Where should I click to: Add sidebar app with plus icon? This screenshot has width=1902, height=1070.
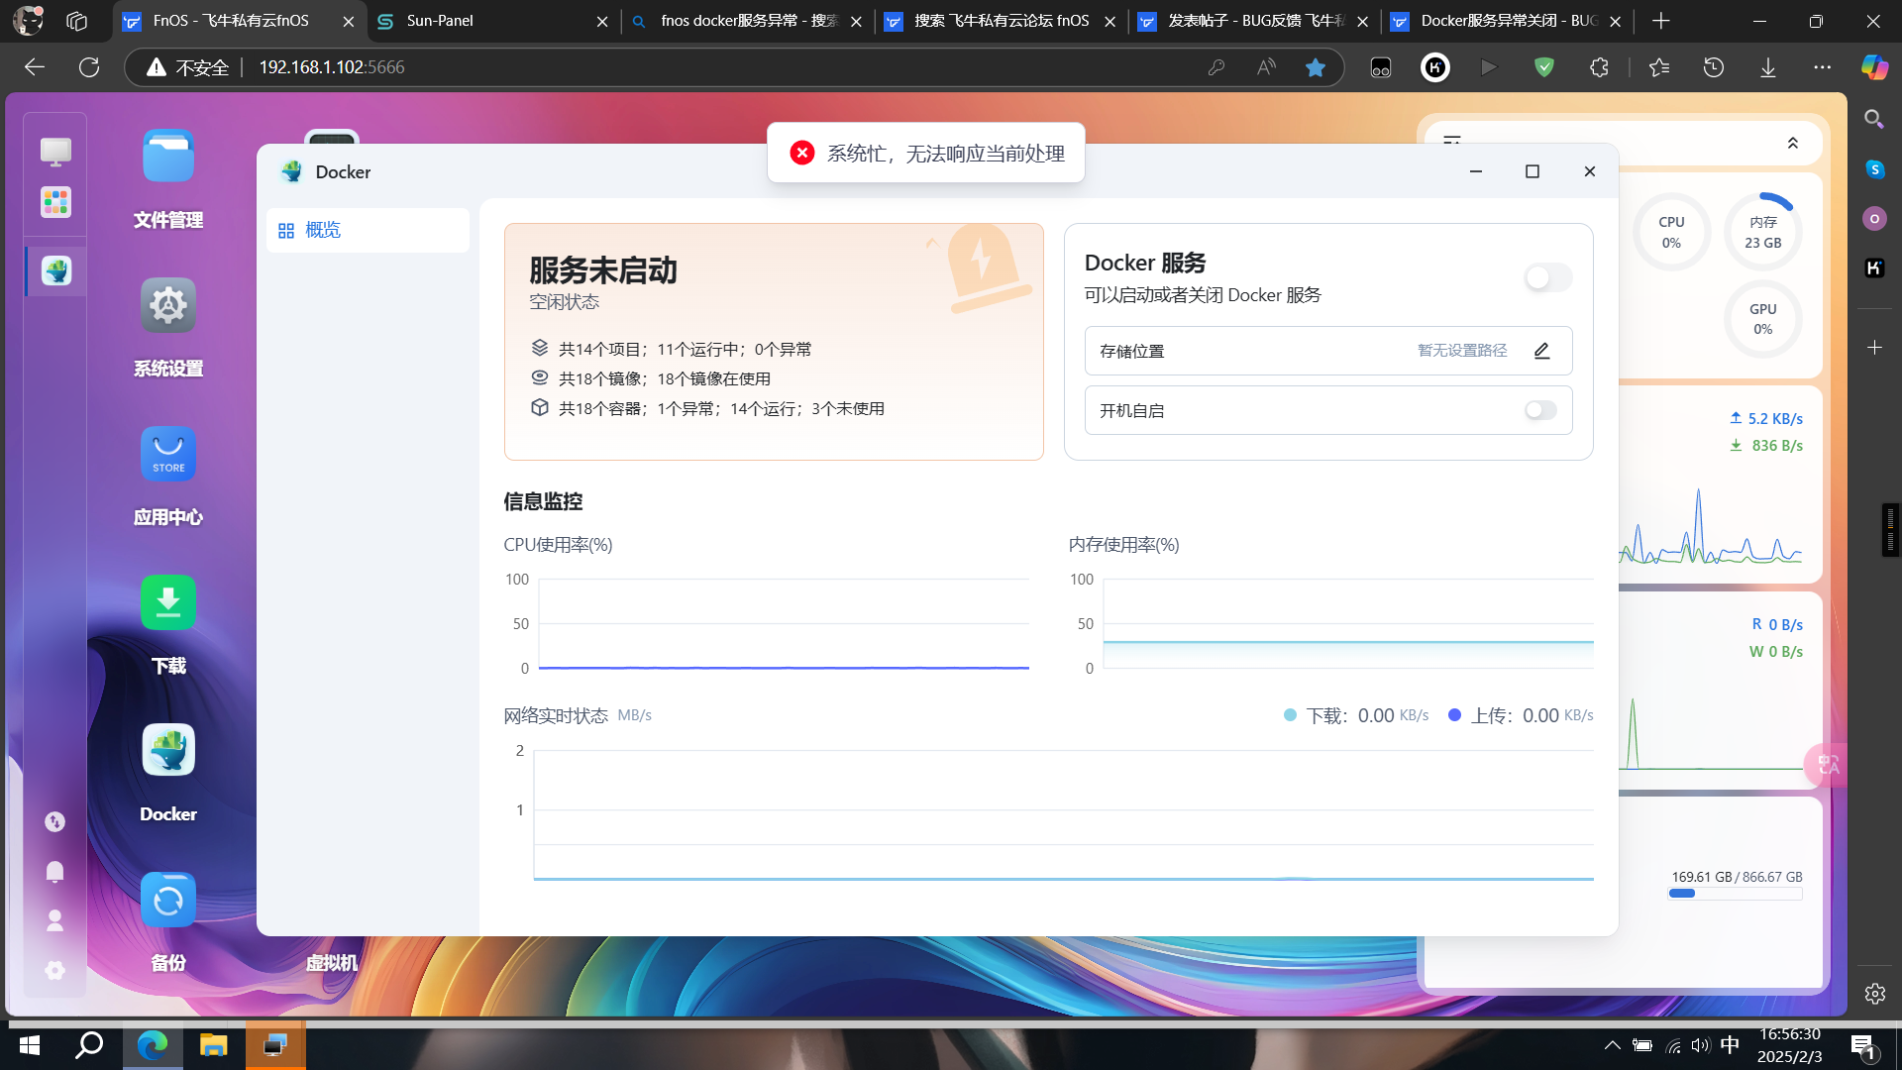(1874, 348)
